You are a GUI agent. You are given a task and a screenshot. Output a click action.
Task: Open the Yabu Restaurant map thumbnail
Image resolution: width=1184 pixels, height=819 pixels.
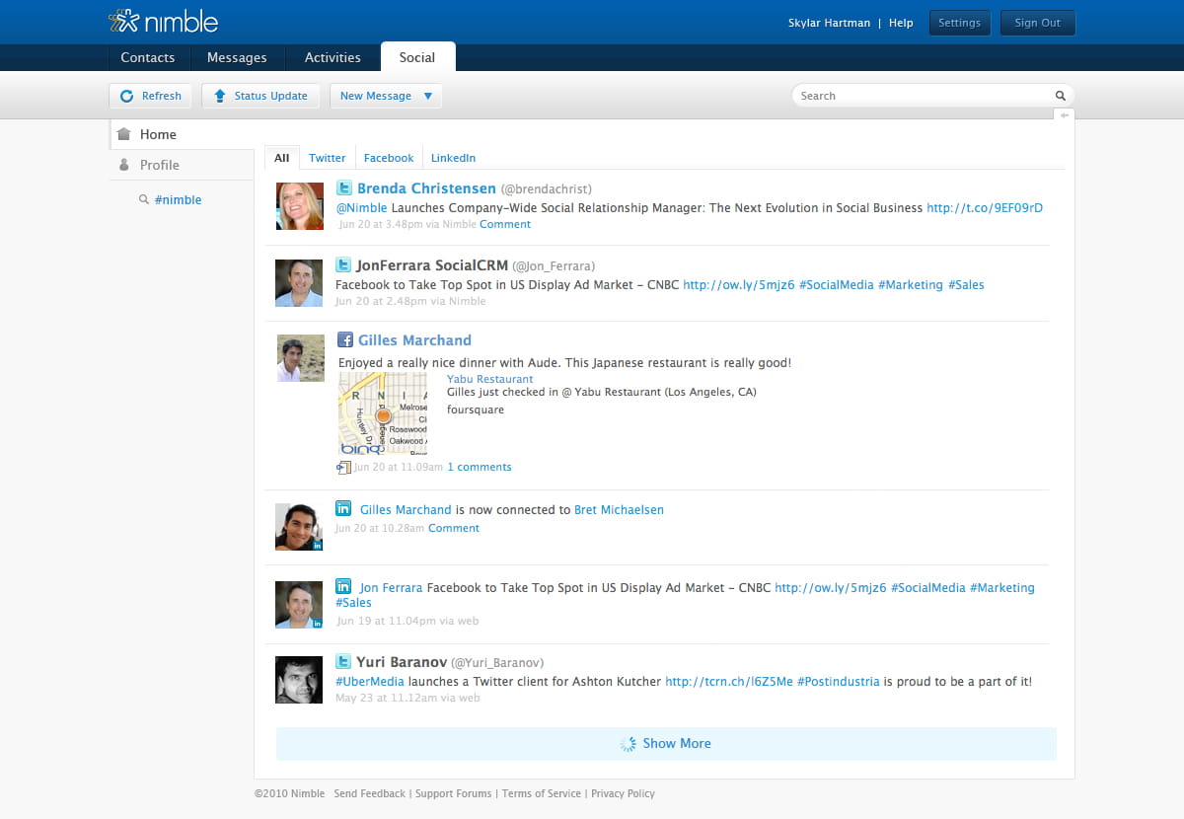(x=383, y=413)
